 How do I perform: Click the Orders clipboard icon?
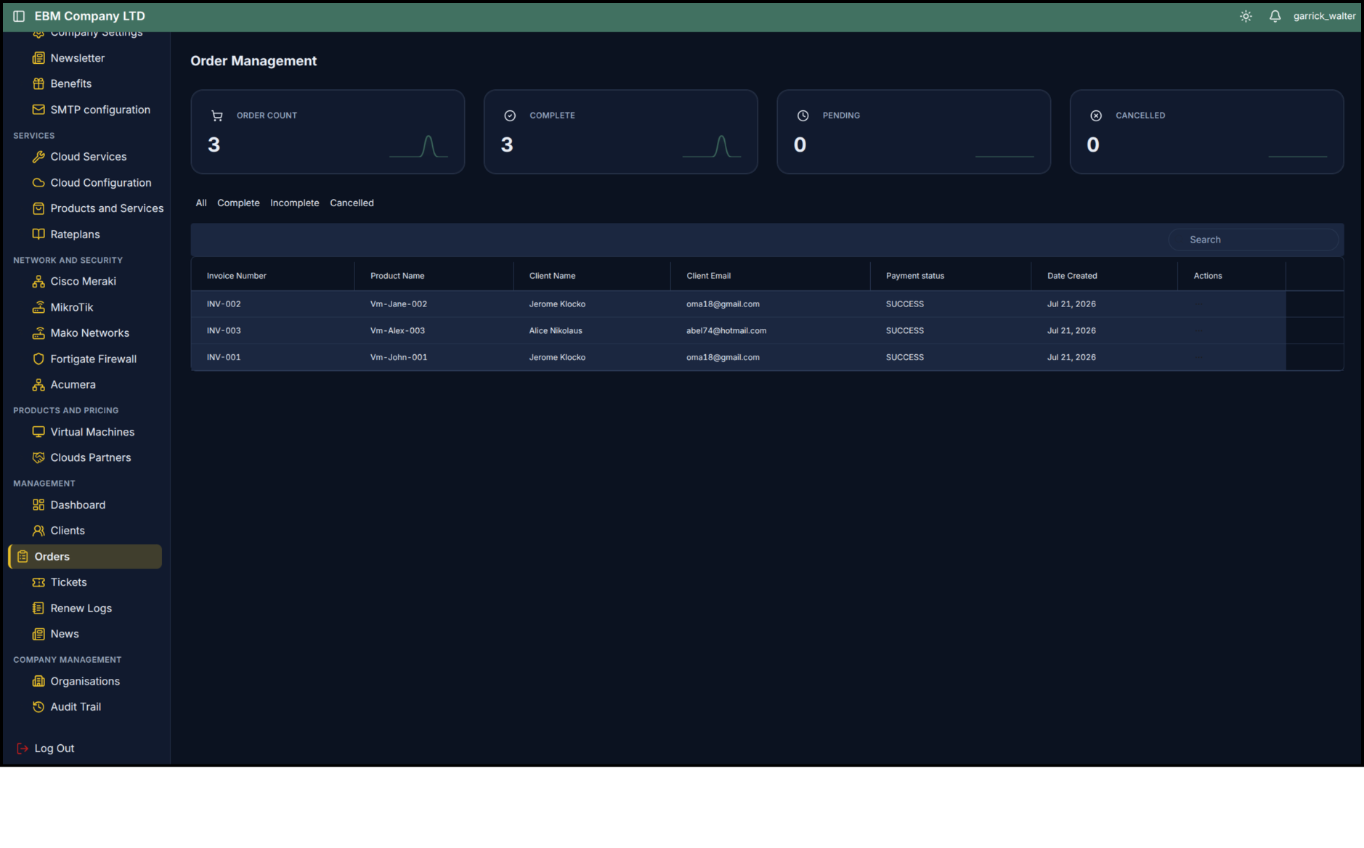coord(23,556)
